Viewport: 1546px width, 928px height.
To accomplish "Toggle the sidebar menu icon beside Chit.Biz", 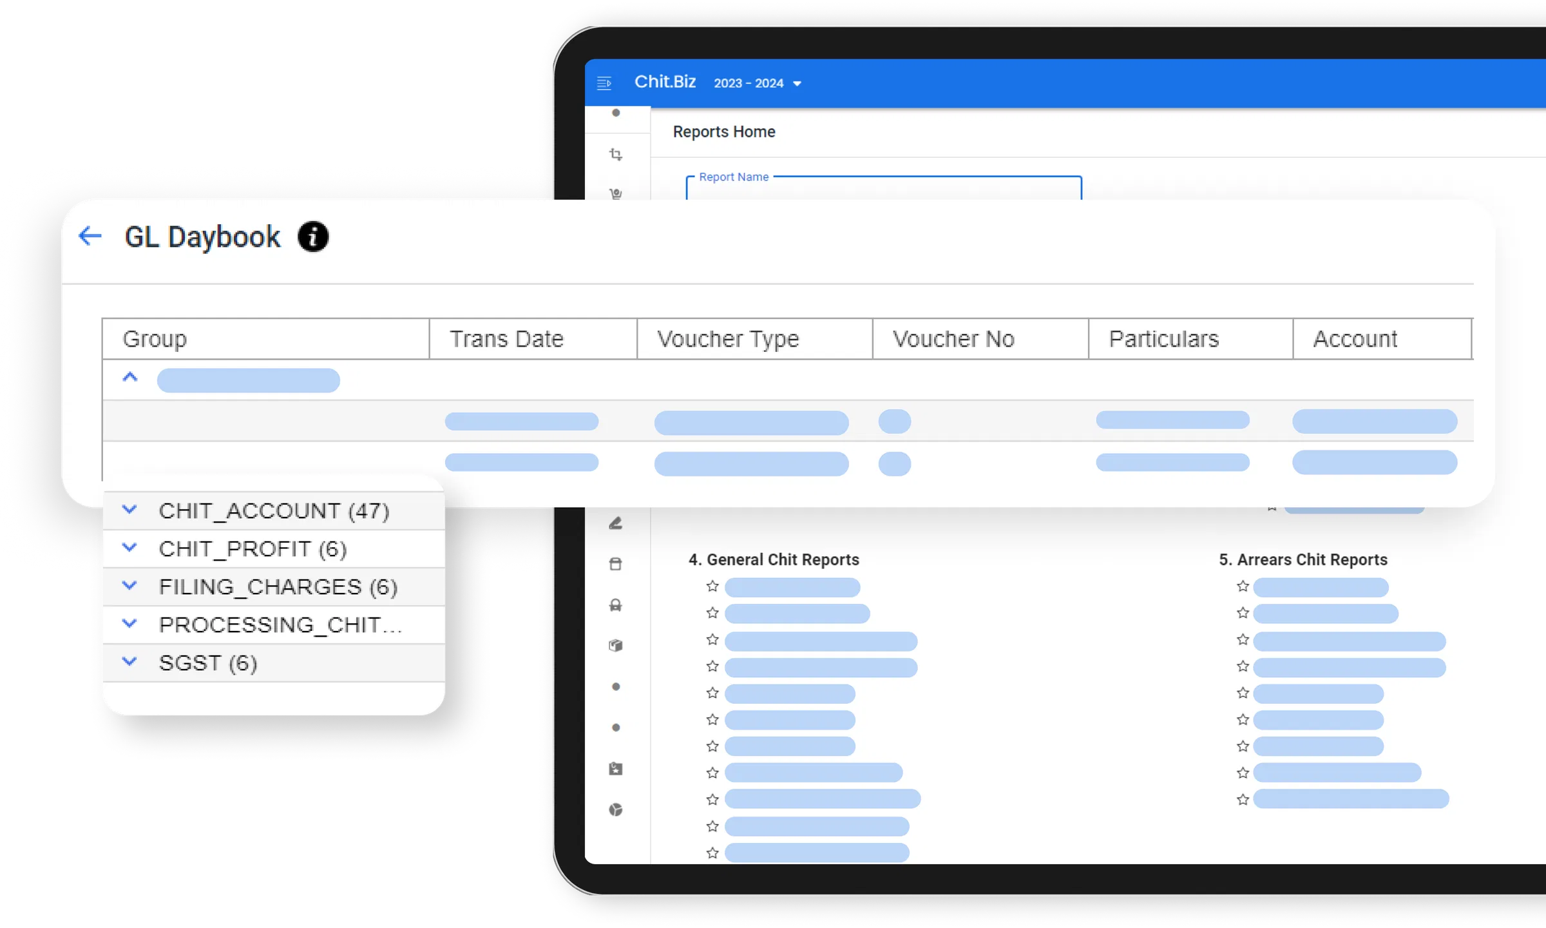I will tap(604, 83).
